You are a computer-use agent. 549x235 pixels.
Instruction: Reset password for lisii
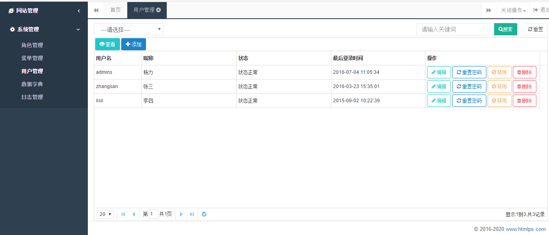pos(469,101)
